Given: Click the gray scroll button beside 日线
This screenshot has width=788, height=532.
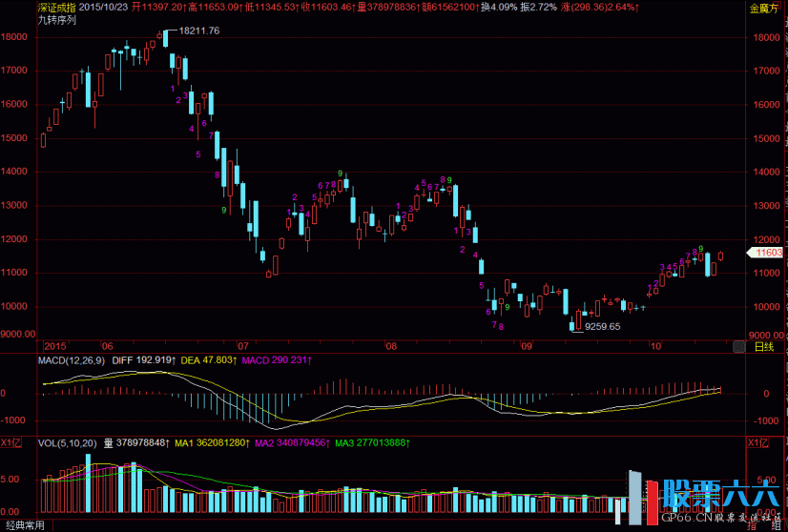Looking at the screenshot, I should (736, 346).
